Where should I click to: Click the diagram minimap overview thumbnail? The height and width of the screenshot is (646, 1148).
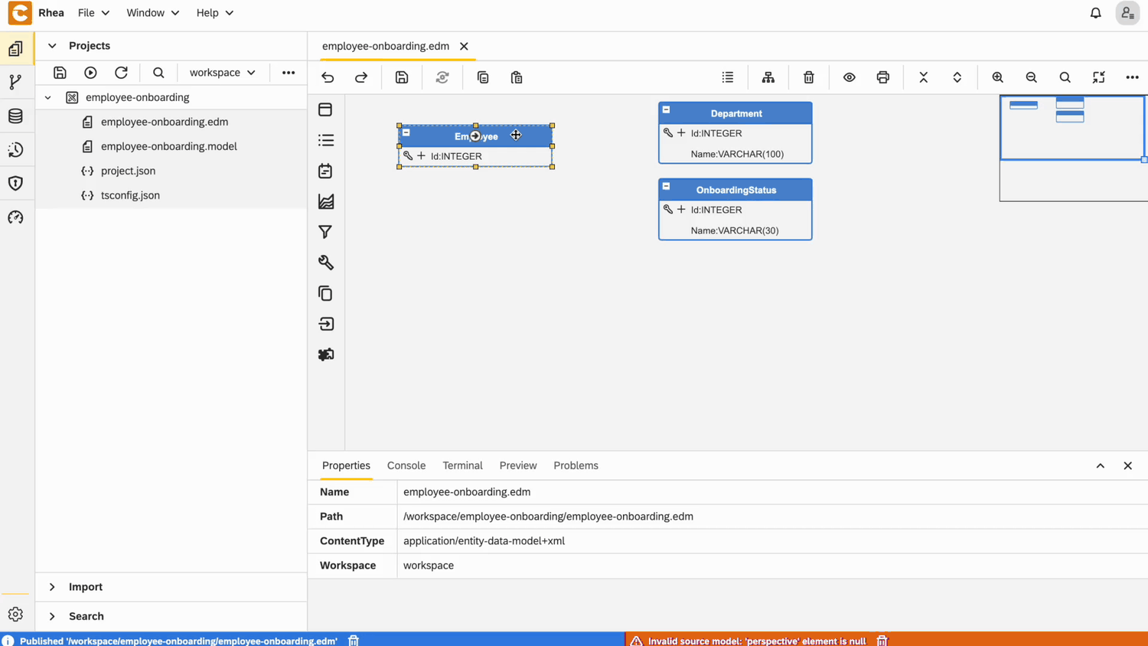[1071, 147]
